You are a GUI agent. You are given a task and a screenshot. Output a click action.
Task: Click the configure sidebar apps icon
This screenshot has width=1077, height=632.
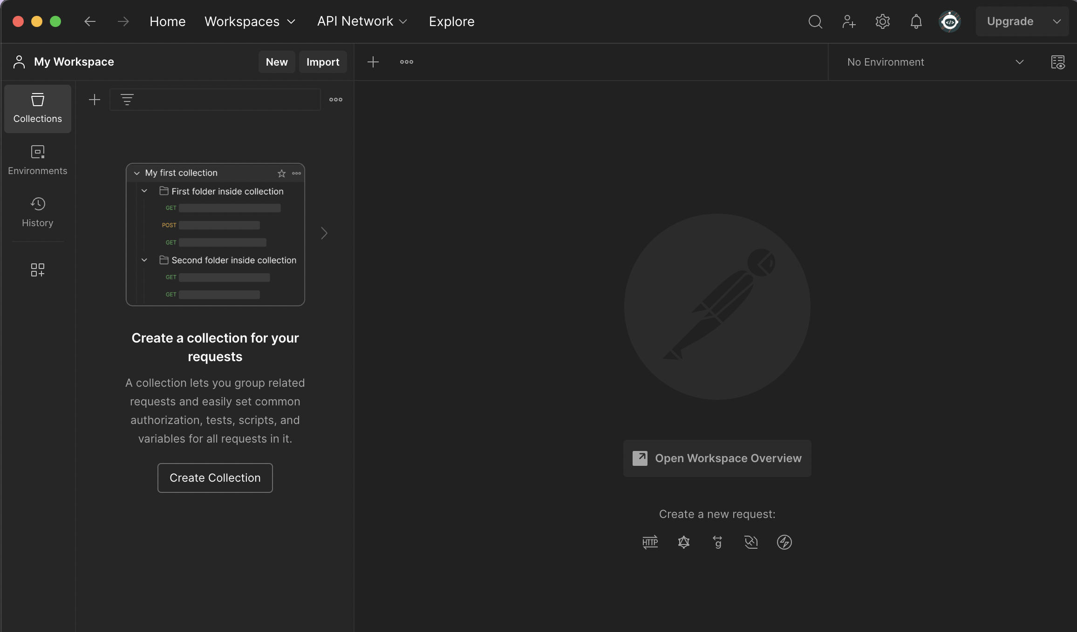click(37, 270)
